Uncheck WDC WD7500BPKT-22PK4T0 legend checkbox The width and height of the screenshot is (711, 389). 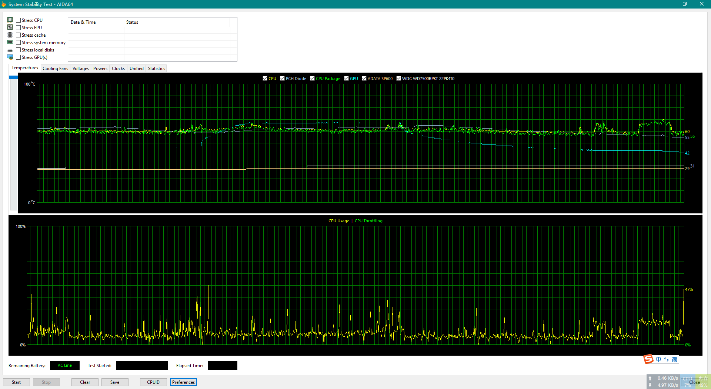click(x=399, y=79)
